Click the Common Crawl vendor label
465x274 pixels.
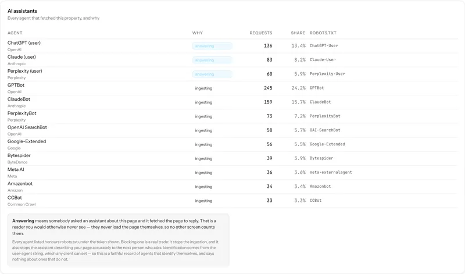pyautogui.click(x=22, y=204)
